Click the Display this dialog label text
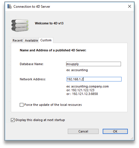The image size is (139, 148). pyautogui.click(x=40, y=120)
